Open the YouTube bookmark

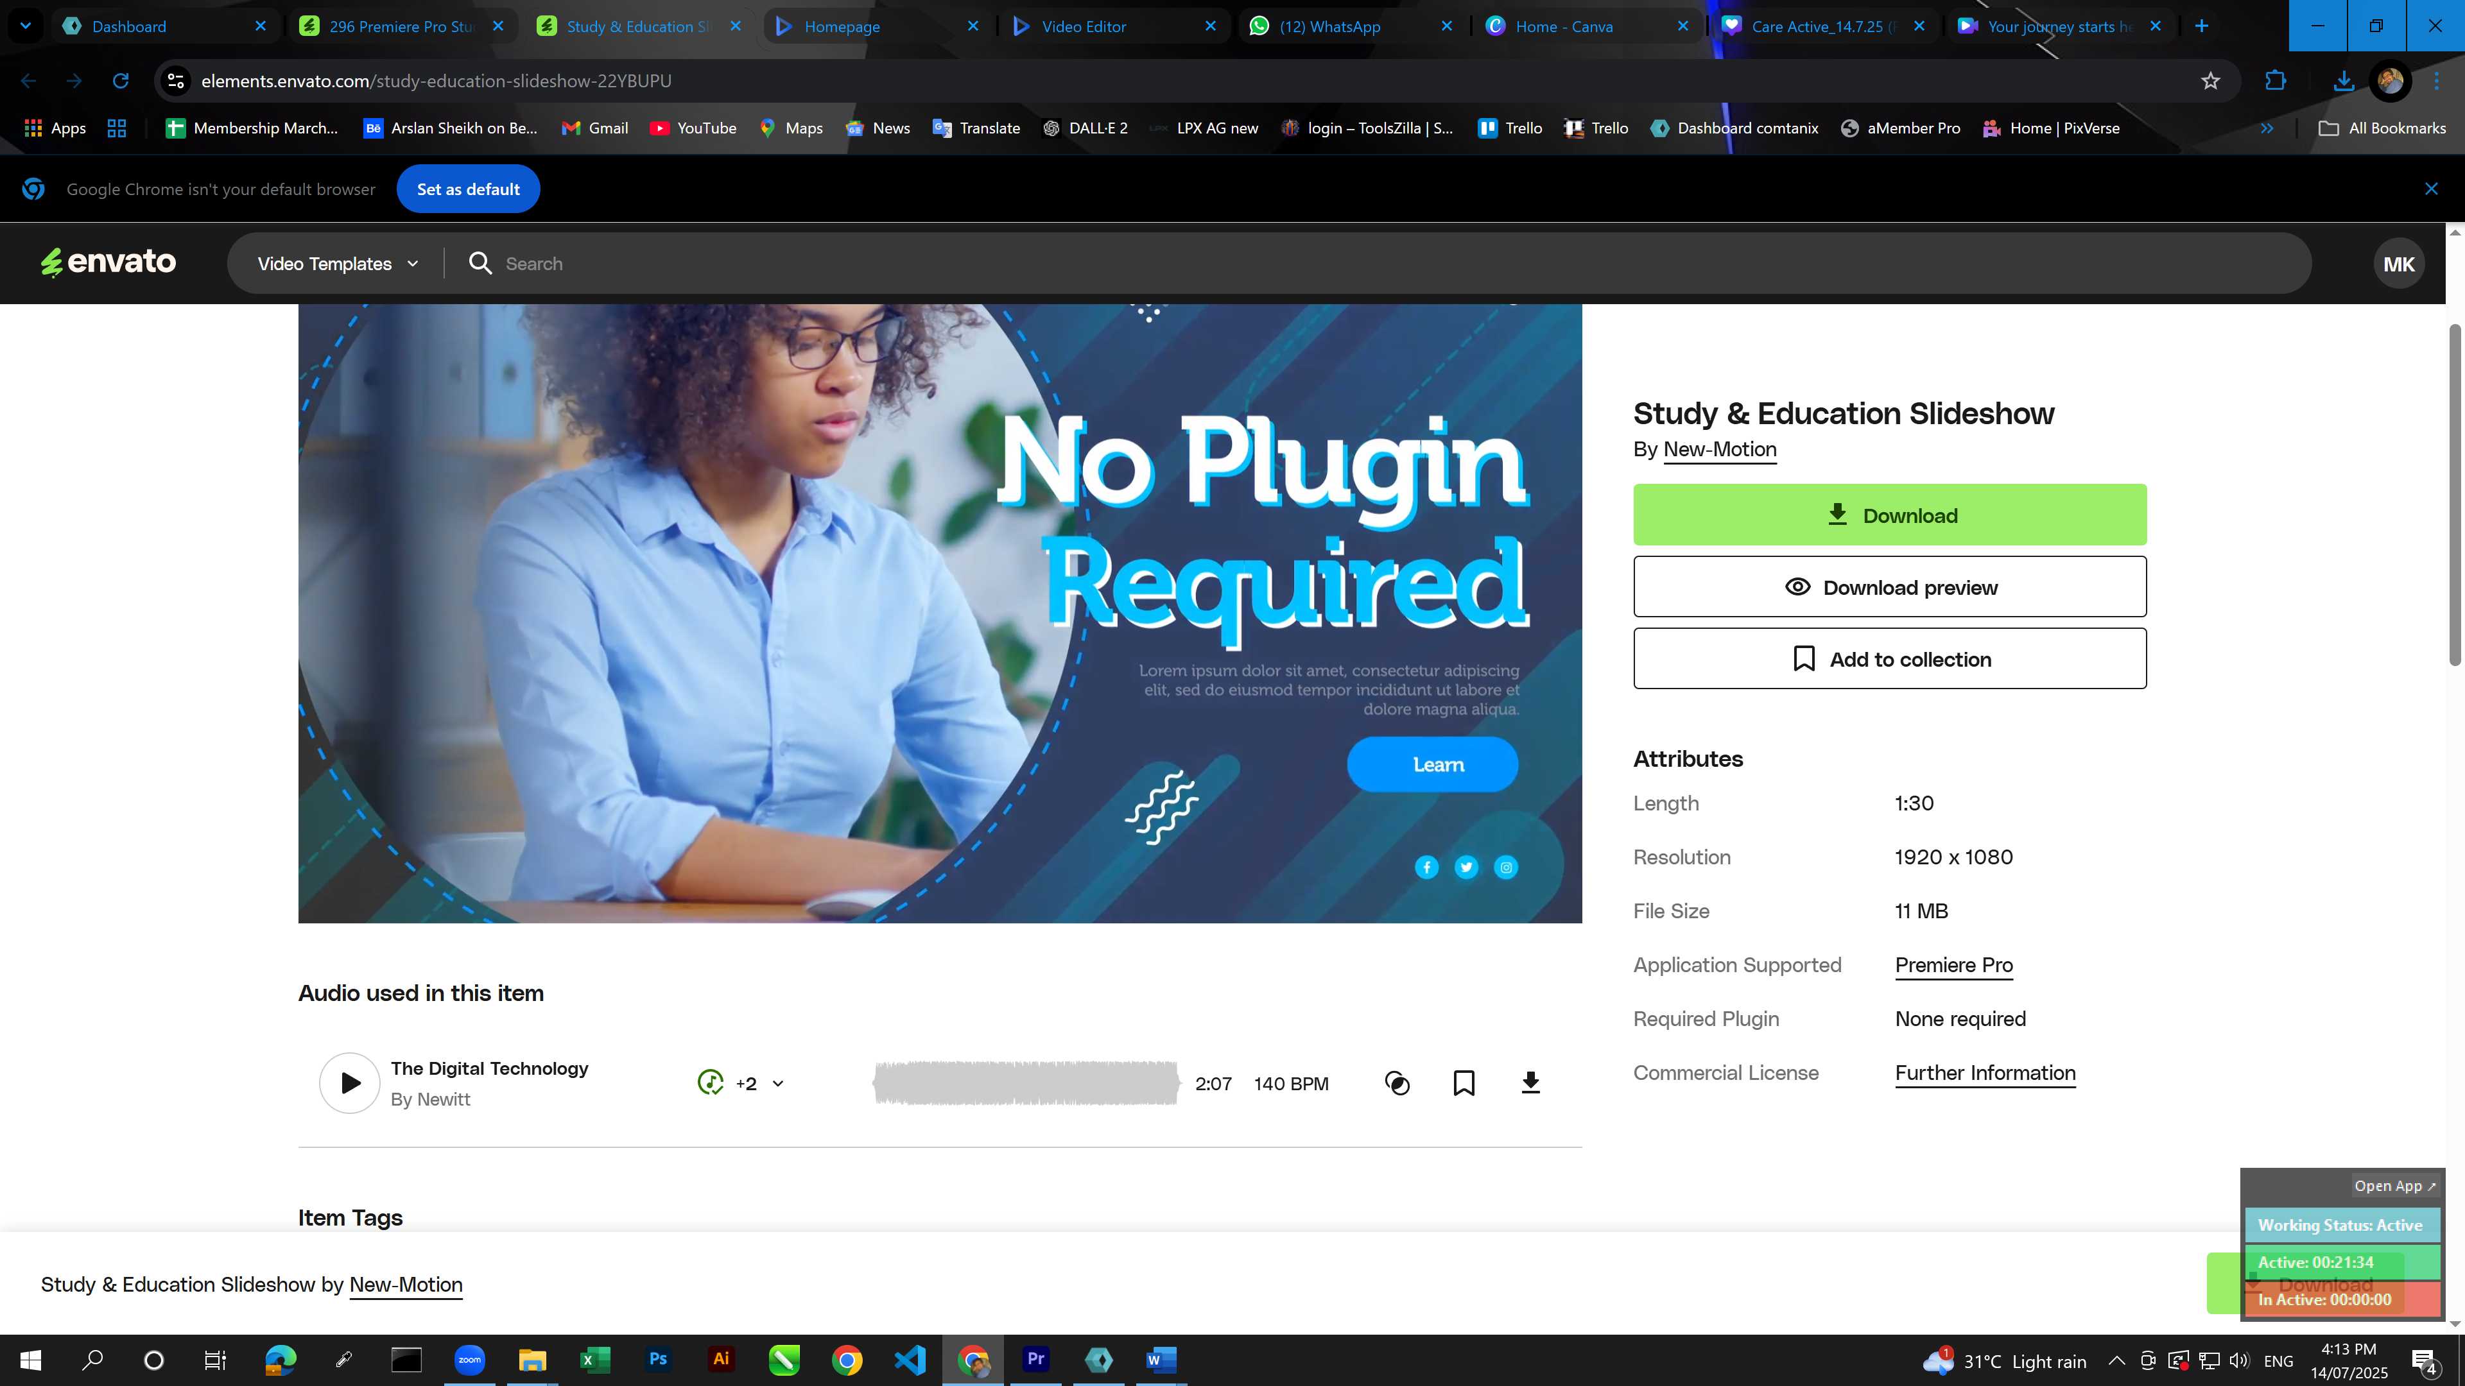tap(693, 128)
